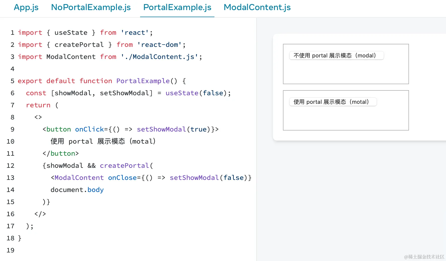The width and height of the screenshot is (446, 261).
Task: Click 'useState' in the line 1 import
Action: (x=71, y=32)
